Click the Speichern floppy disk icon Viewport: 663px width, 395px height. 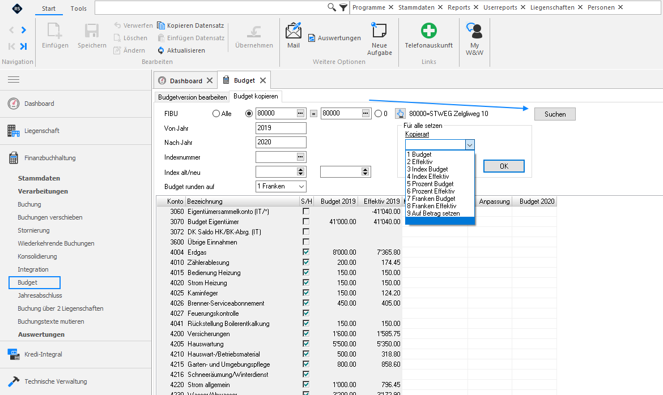click(92, 31)
